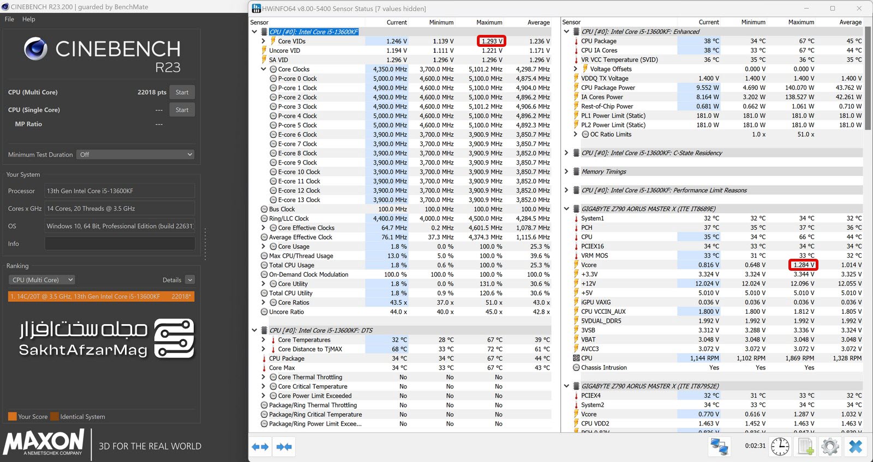873x462 pixels.
Task: Collapse the Core Clocks tree group
Action: coord(264,69)
